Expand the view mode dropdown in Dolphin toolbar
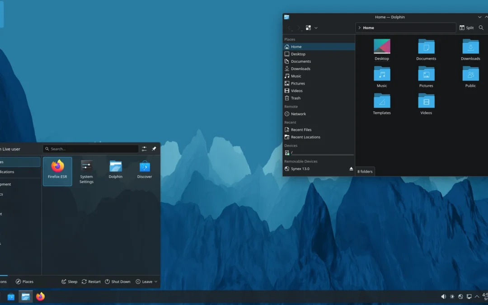This screenshot has height=305, width=488. pos(316,28)
